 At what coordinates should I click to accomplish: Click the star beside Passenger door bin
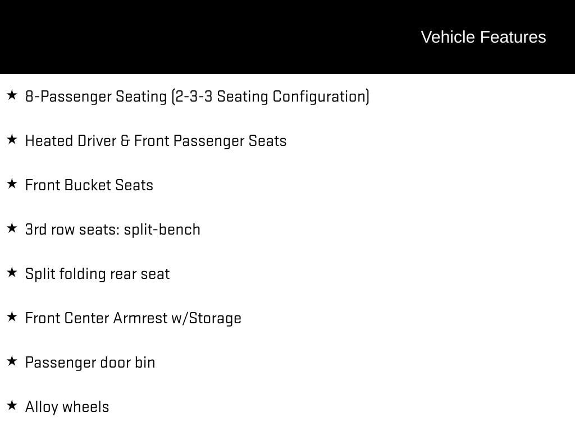point(12,361)
